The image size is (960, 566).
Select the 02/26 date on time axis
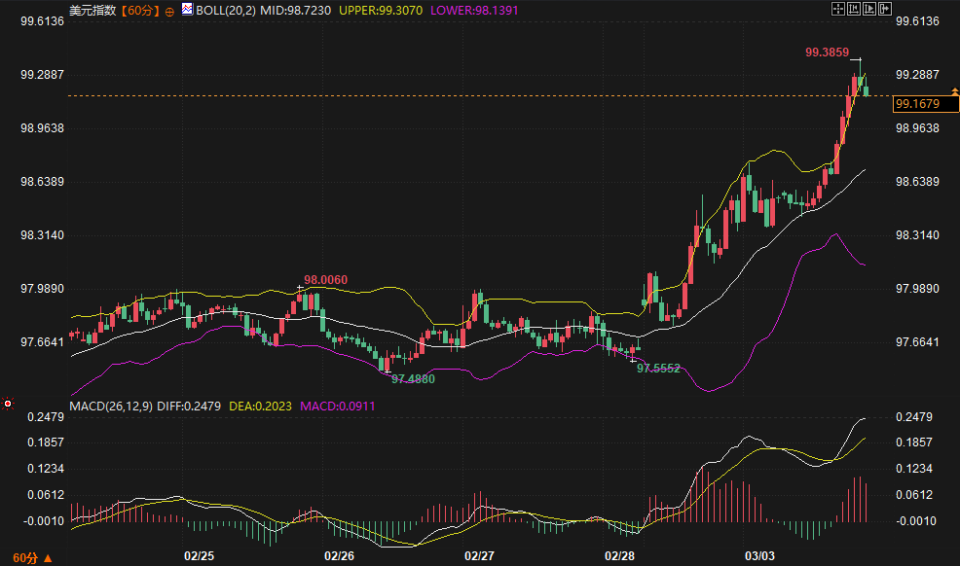pyautogui.click(x=338, y=556)
